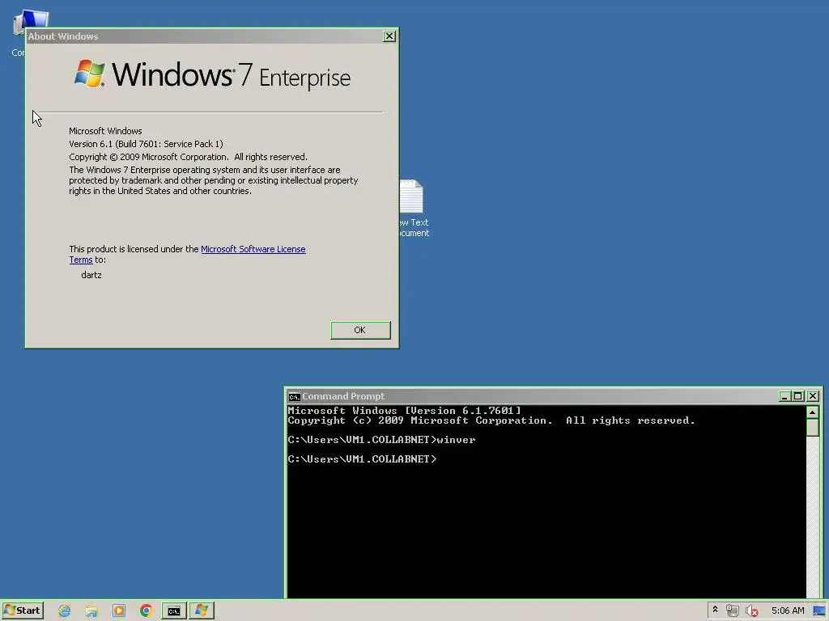Viewport: 829px width, 621px height.
Task: Show hidden tray icons arrow
Action: click(716, 610)
